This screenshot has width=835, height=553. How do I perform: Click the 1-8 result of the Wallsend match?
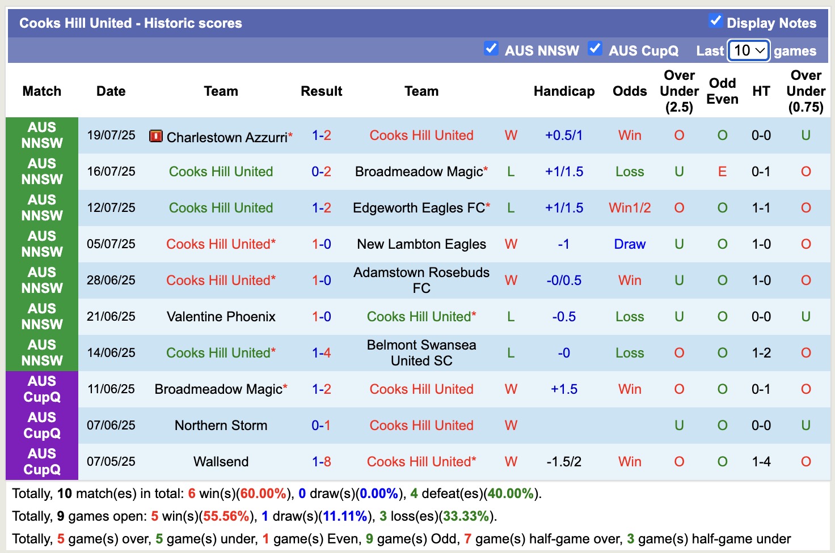[x=322, y=461]
